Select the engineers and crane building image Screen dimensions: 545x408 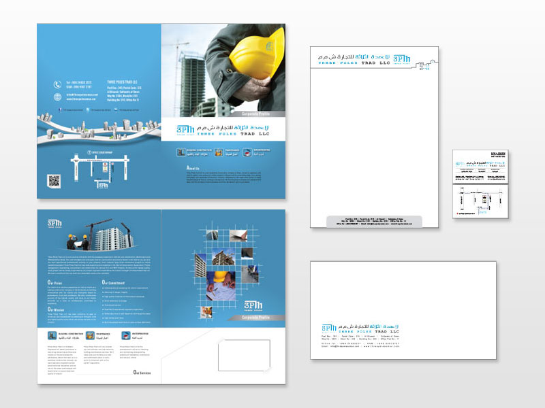click(100, 235)
